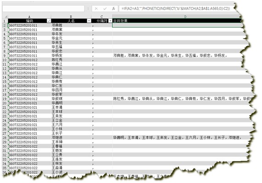Image resolution: width=262 pixels, height=183 pixels.
Task: Open the 编码 column filter dropdown
Action: pos(49,21)
